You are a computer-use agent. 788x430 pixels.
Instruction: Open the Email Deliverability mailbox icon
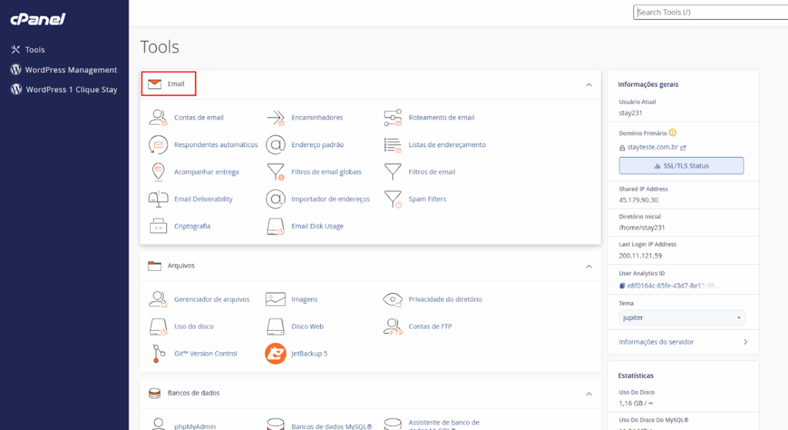pyautogui.click(x=158, y=199)
